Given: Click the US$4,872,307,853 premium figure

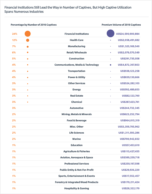Looking at the screenshot, I should (129, 65).
